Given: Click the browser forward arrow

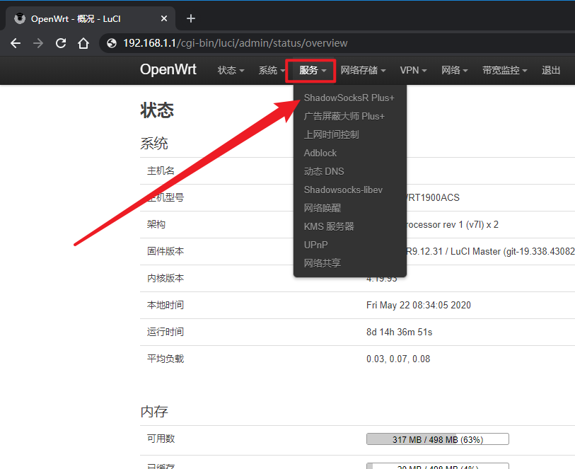Looking at the screenshot, I should tap(38, 43).
